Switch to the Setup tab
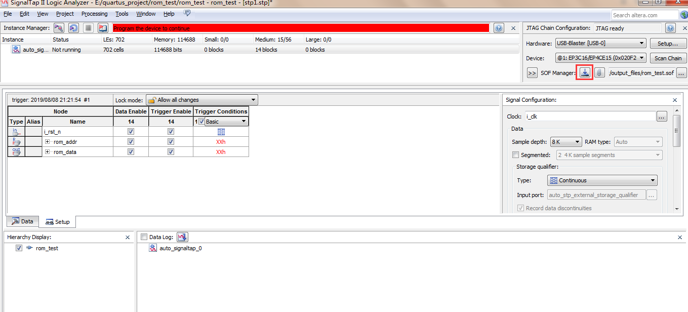This screenshot has width=688, height=312. 57,221
